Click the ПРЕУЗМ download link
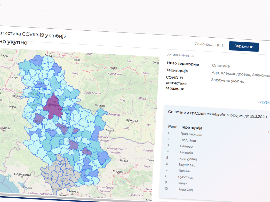 coord(263,102)
